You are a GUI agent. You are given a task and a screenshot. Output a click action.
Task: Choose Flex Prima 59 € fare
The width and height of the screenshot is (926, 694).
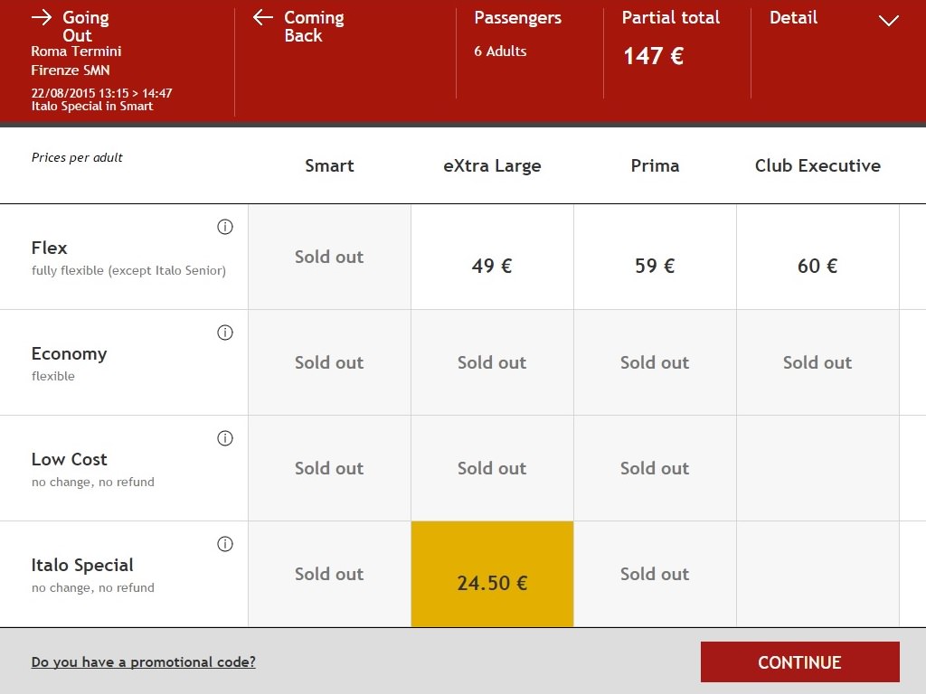(x=655, y=266)
